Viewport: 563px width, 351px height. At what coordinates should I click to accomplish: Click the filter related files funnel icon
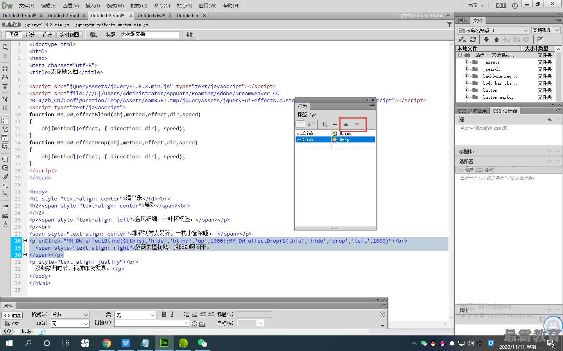tap(449, 25)
